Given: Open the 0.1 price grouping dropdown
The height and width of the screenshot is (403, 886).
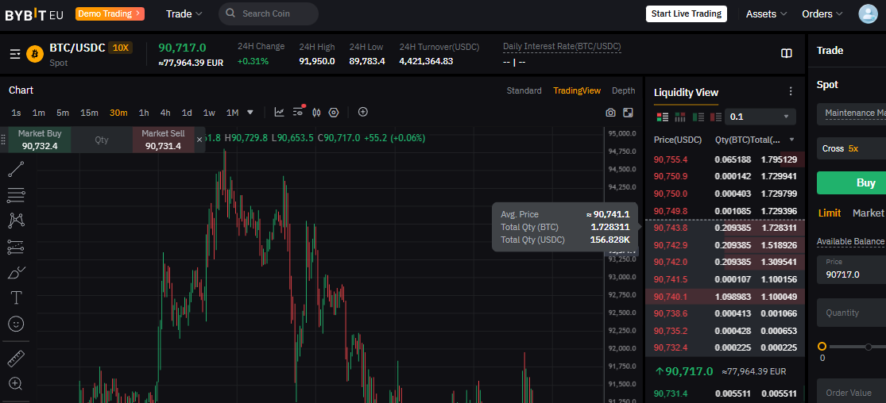Looking at the screenshot, I should [760, 117].
